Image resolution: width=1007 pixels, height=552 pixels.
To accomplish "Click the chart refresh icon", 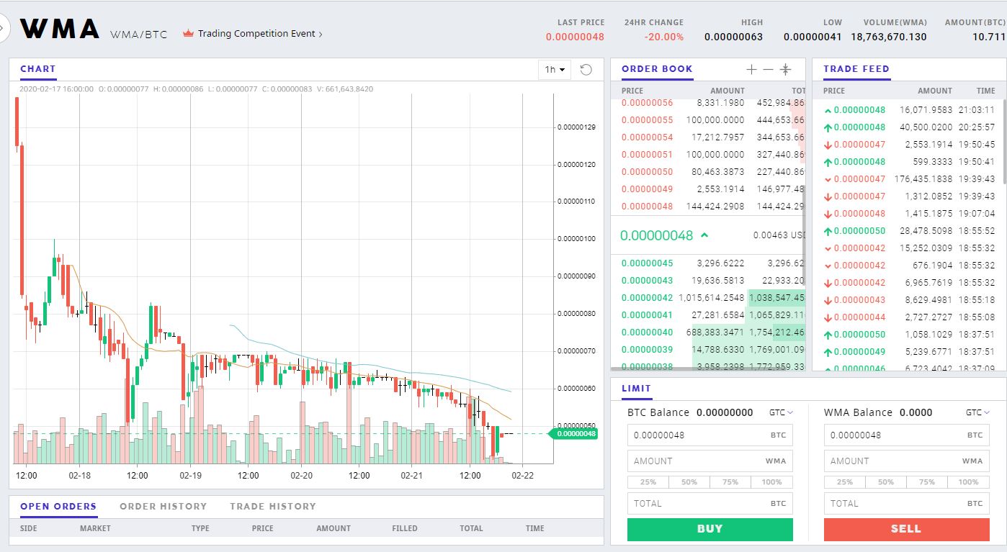I will coord(586,69).
